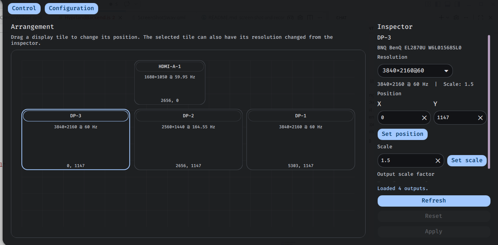Click the '5303, 1147' position label
Screen dimensions: 498x245
point(301,166)
